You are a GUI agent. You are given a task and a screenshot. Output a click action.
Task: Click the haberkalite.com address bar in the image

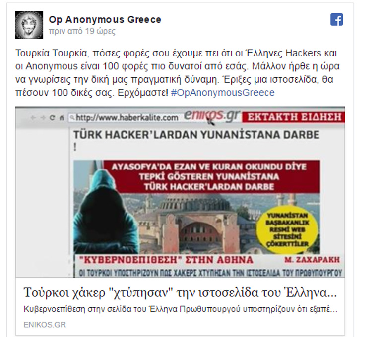click(x=124, y=118)
